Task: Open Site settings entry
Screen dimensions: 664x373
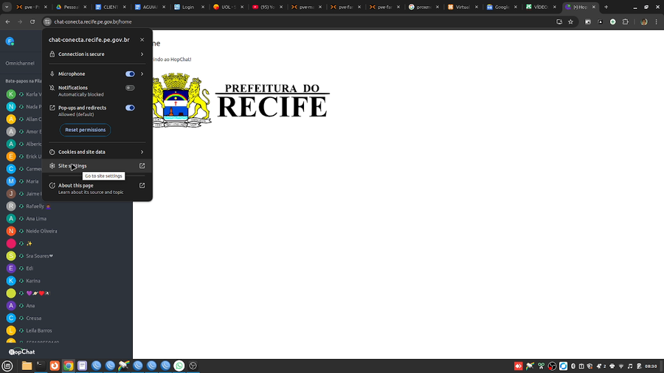Action: [97, 166]
